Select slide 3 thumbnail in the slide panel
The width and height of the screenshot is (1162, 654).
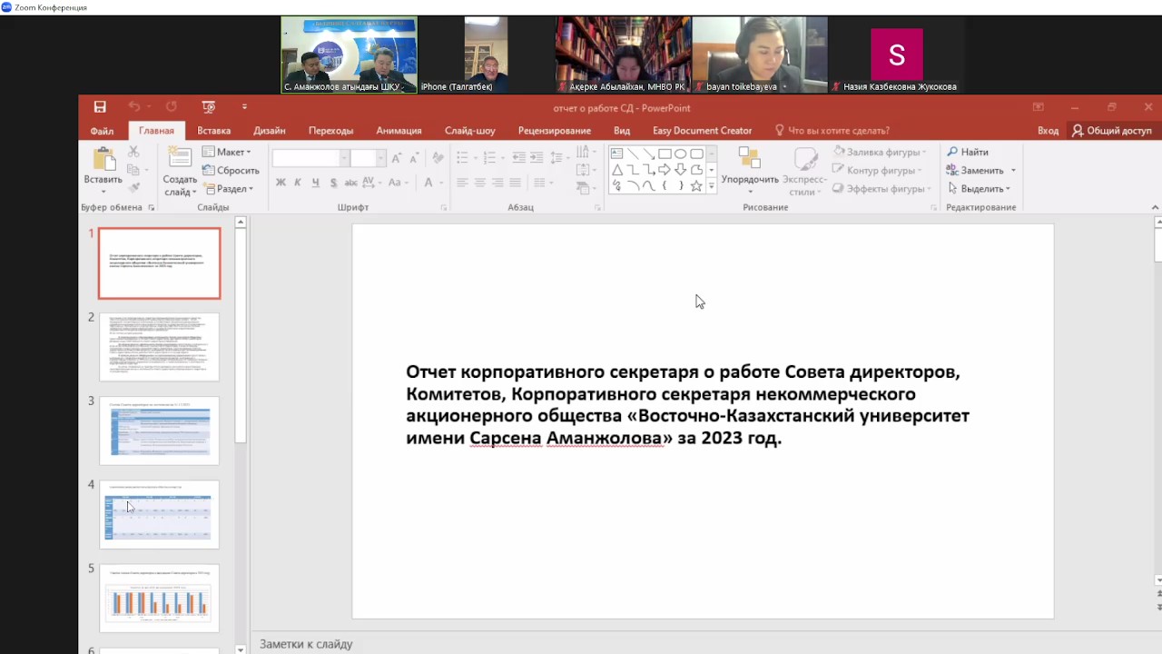[x=160, y=431]
